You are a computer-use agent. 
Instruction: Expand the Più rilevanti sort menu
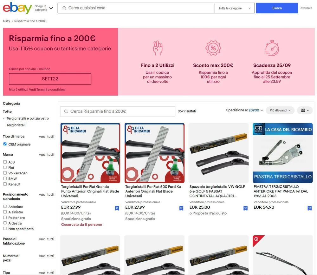pyautogui.click(x=280, y=111)
